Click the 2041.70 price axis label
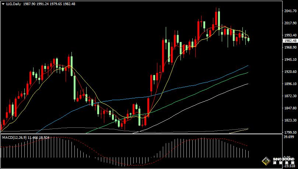Viewport: 298px width, 169px height. tap(290, 11)
